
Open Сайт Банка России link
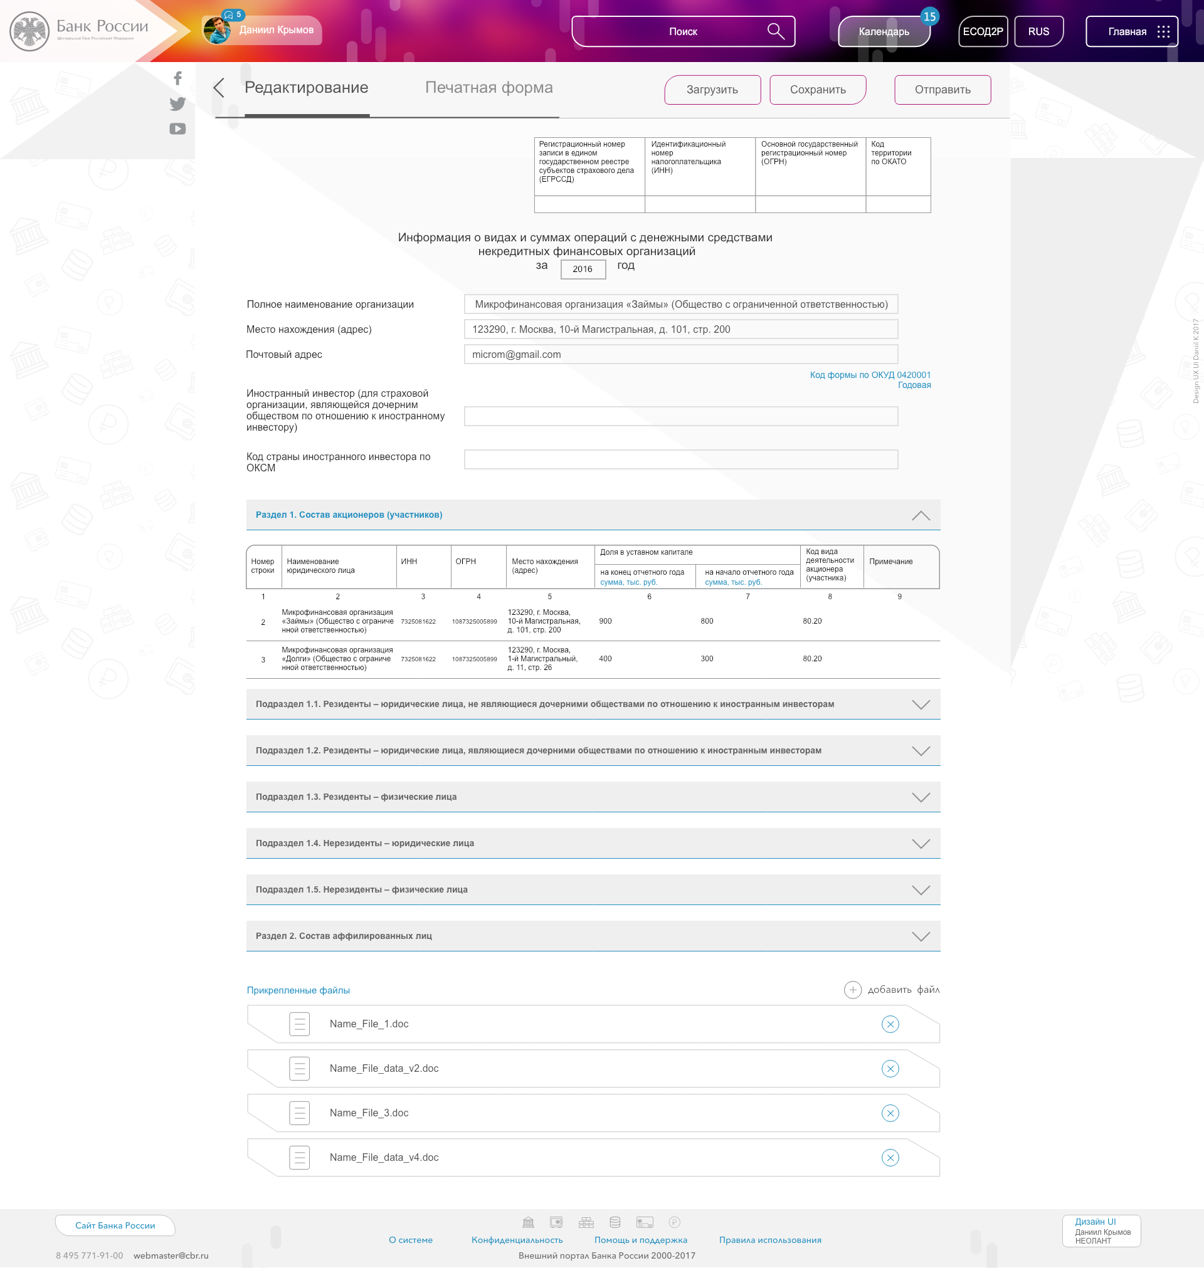pyautogui.click(x=115, y=1225)
